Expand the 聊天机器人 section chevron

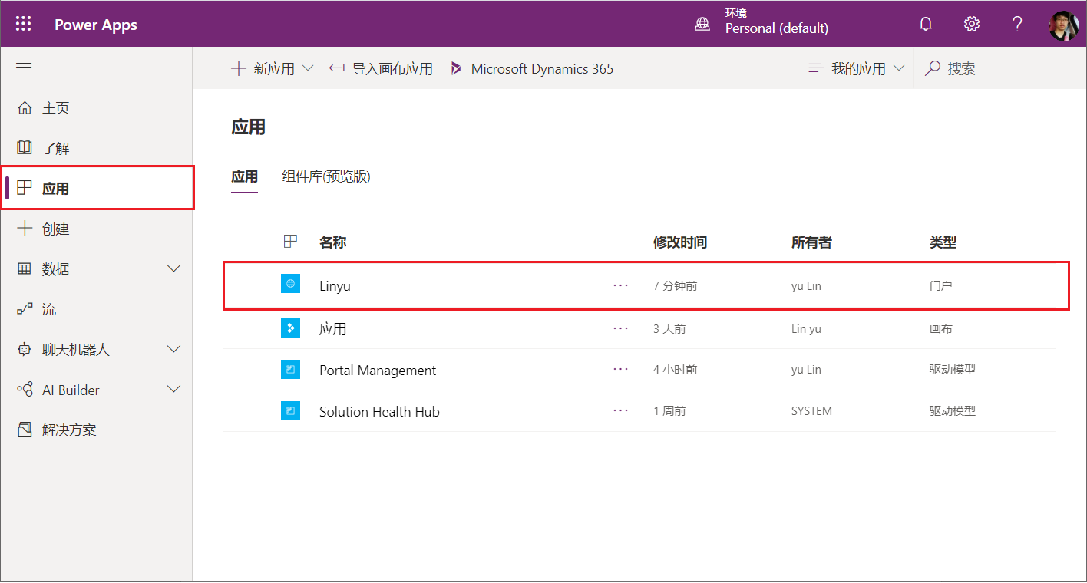[174, 349]
